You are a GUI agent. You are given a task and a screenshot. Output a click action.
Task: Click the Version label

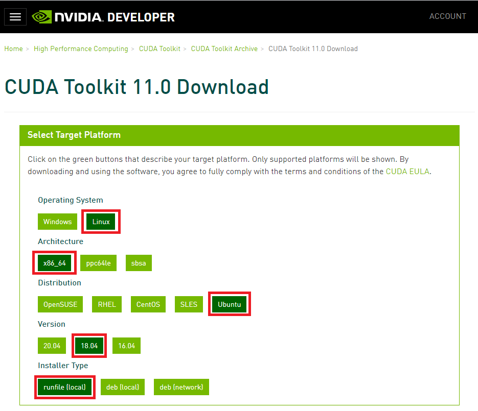[52, 324]
